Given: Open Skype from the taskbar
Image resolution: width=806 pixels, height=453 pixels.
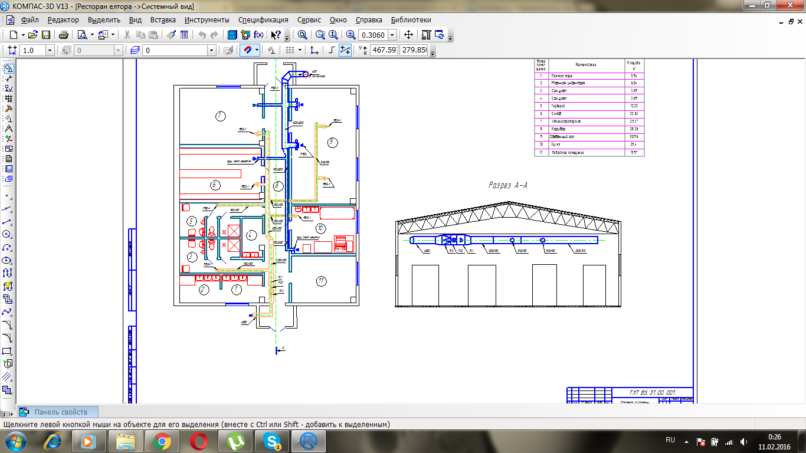Looking at the screenshot, I should click(273, 441).
